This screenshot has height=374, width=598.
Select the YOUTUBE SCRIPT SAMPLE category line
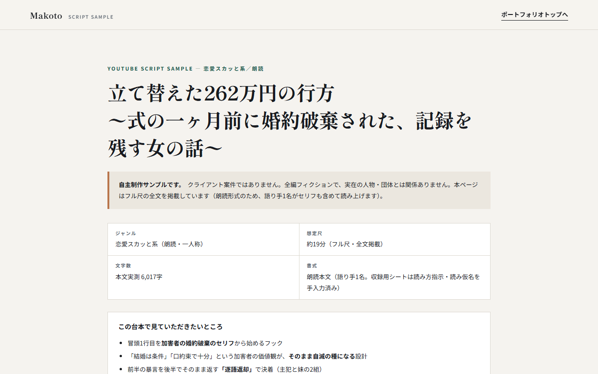pyautogui.click(x=185, y=69)
